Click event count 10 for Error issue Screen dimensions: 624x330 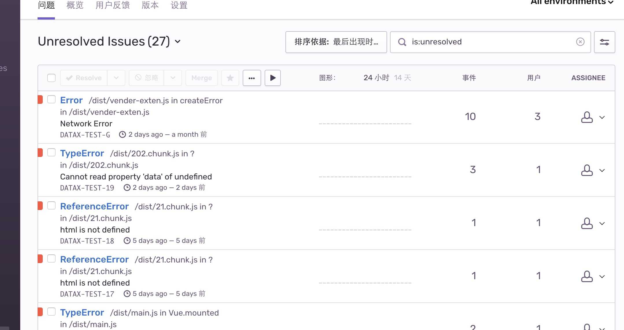[470, 117]
